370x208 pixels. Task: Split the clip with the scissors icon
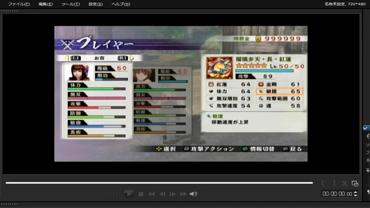coord(344,183)
